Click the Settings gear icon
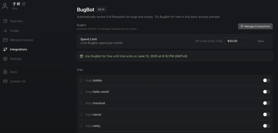Screen dimensions: 278x133 5,59
